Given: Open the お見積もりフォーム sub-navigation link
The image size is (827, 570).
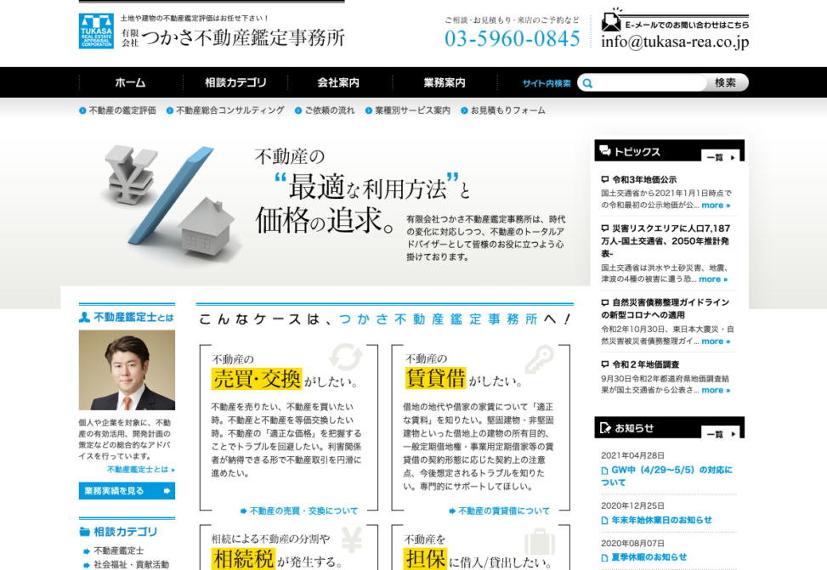Looking at the screenshot, I should coord(507,110).
